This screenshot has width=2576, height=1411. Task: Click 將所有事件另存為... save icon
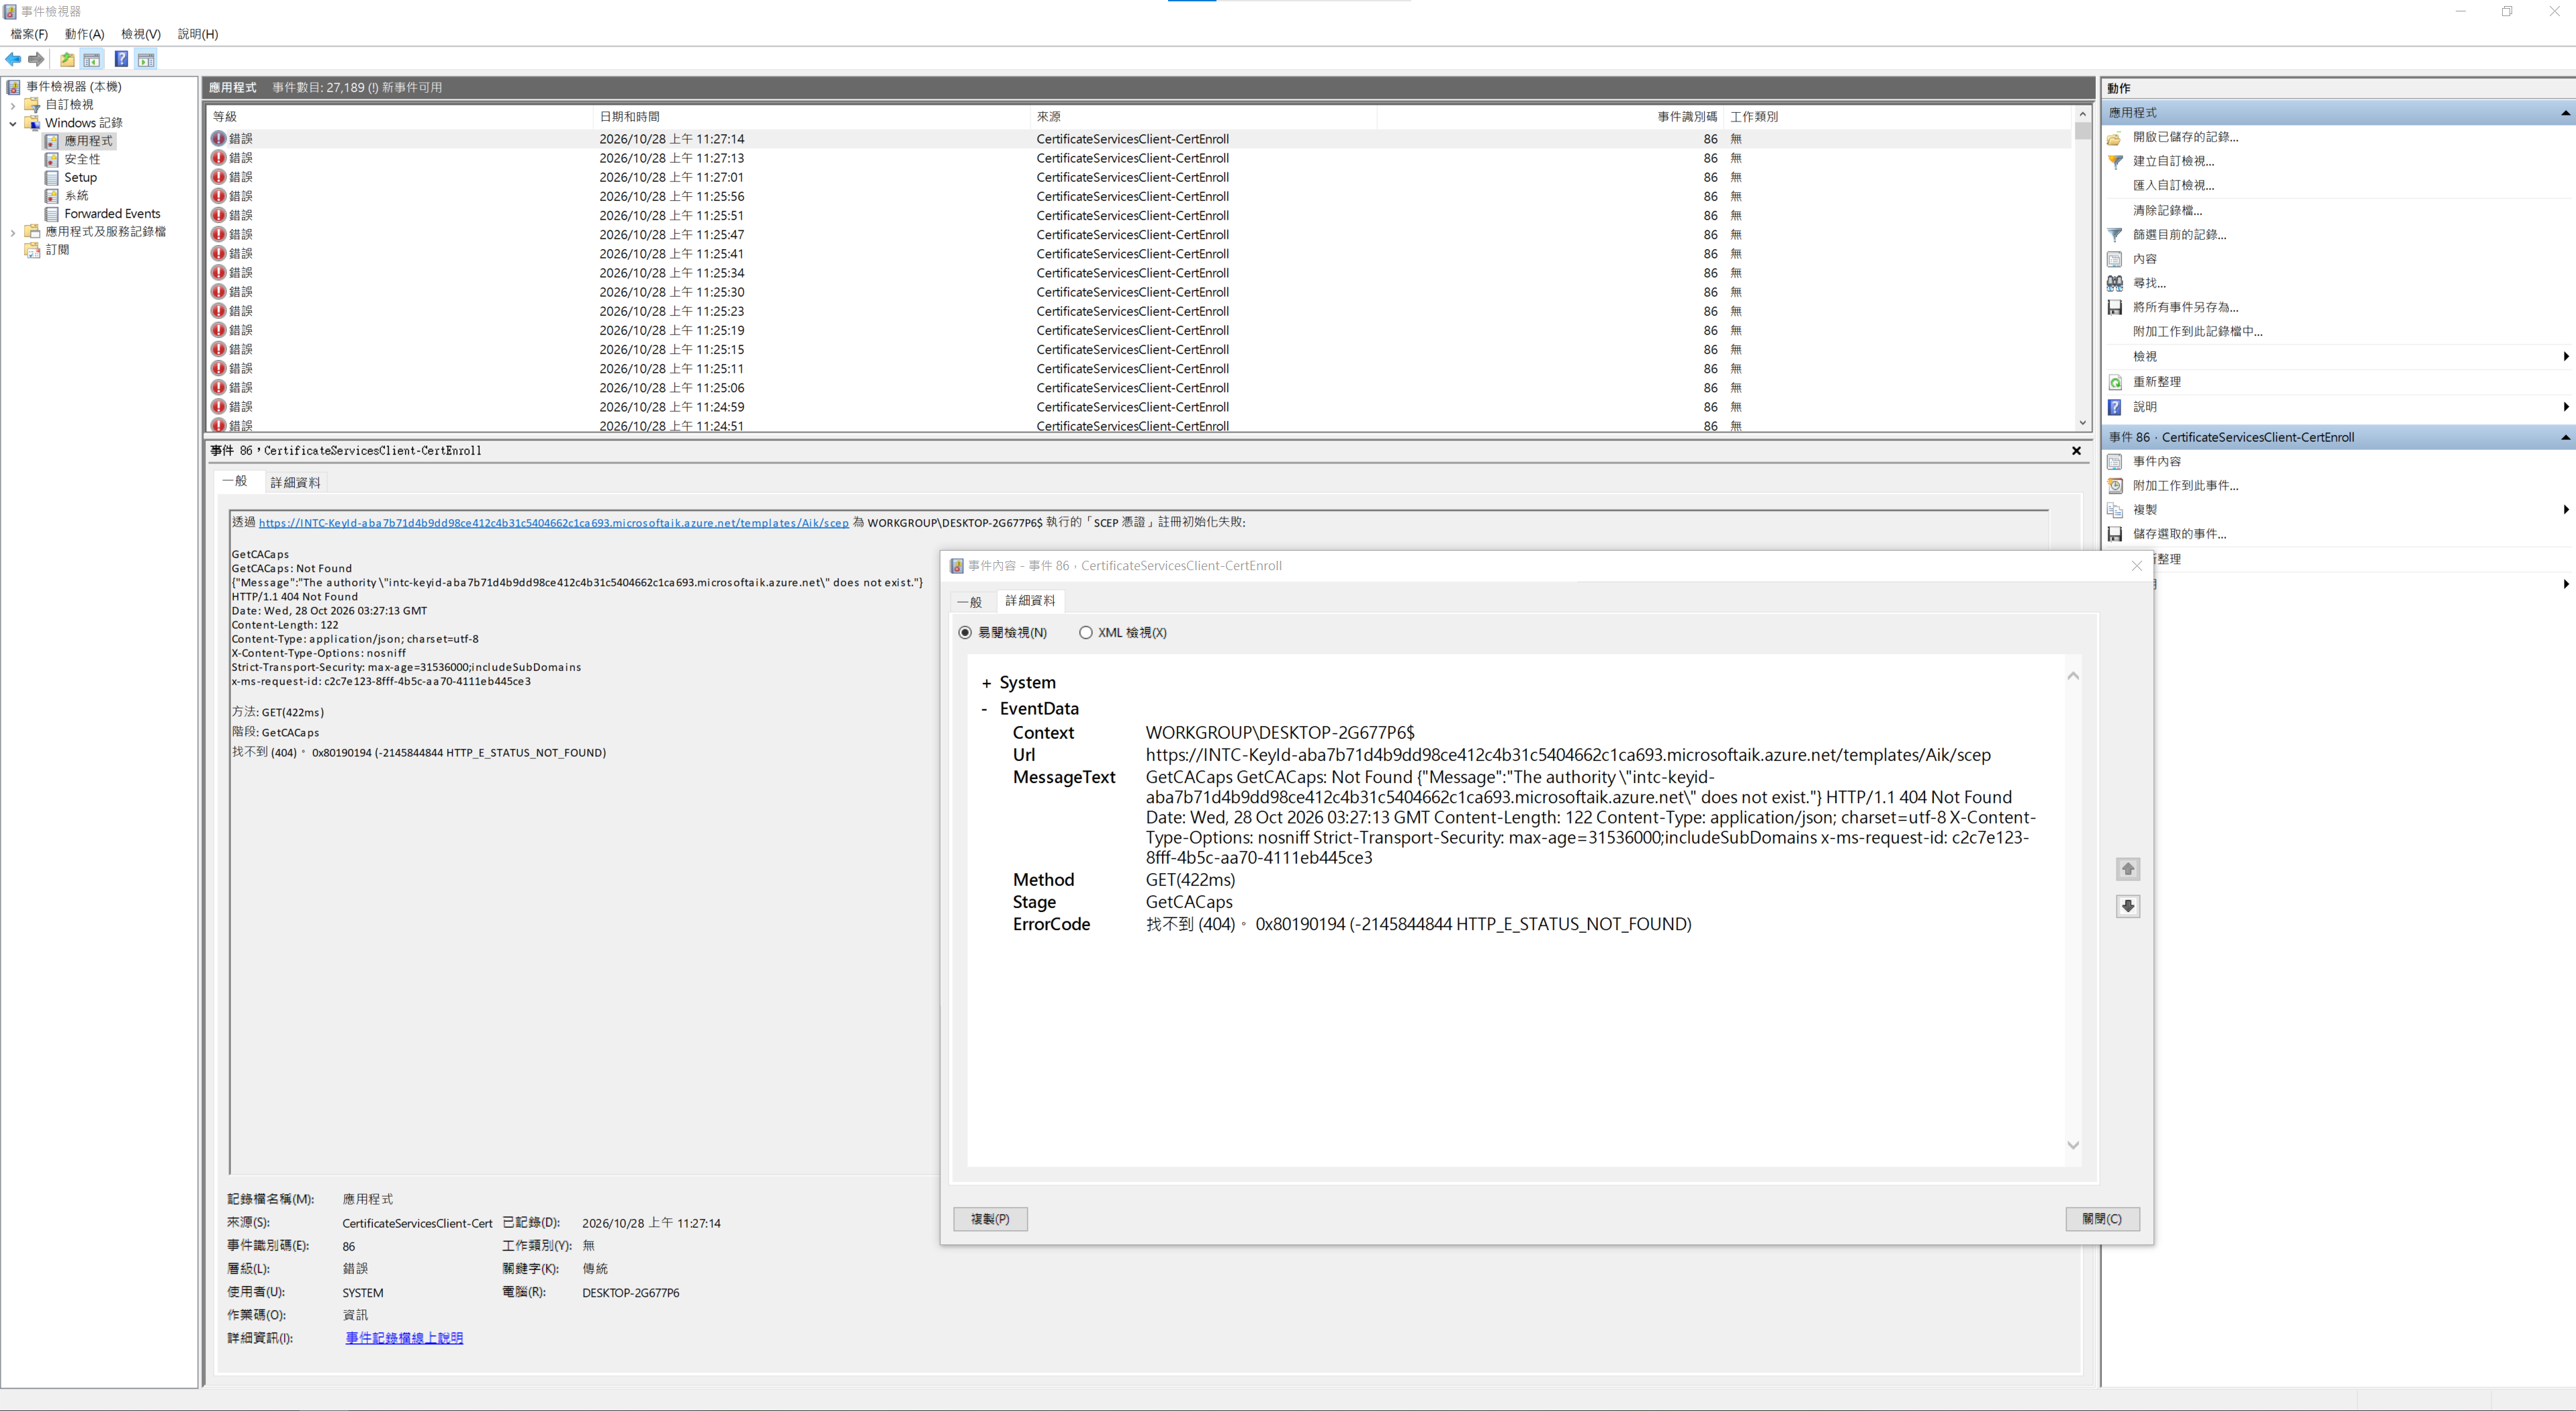coord(2115,307)
